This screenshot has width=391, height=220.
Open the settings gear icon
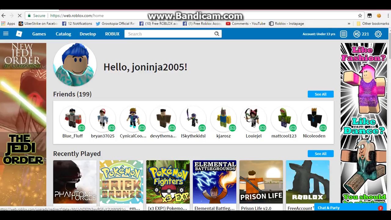378,34
